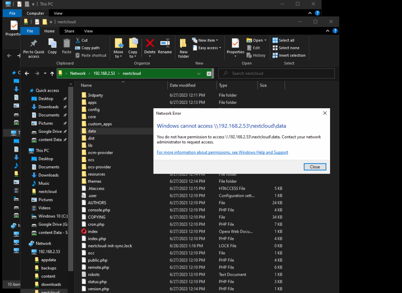Click the Forward navigation arrow
This screenshot has width=402, height=293.
(x=37, y=73)
